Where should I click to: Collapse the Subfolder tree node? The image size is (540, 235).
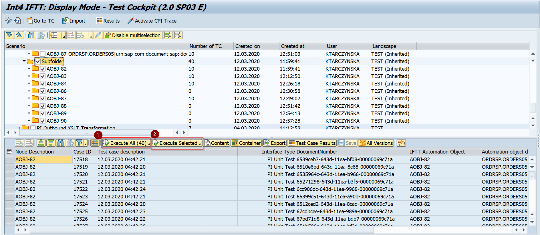24,61
